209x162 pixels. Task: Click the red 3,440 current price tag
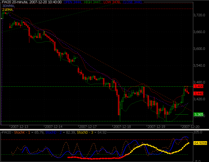[198, 93]
